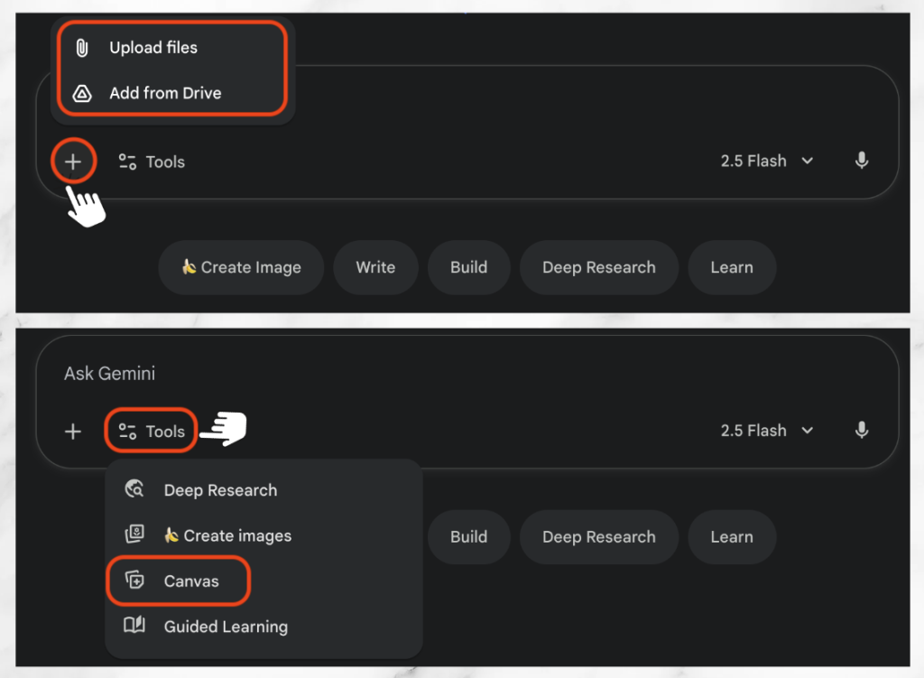Expand the 2.5 Flash selector next to the uncircled Tools
Viewport: 924px width, 678px height.
pos(766,161)
